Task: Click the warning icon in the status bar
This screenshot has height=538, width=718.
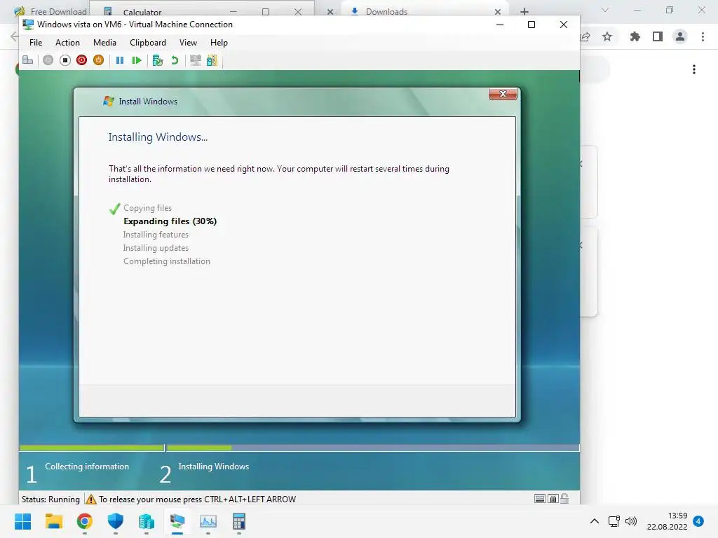Action: [x=91, y=499]
